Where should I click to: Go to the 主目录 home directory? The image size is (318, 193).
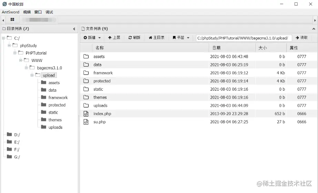coord(156,37)
